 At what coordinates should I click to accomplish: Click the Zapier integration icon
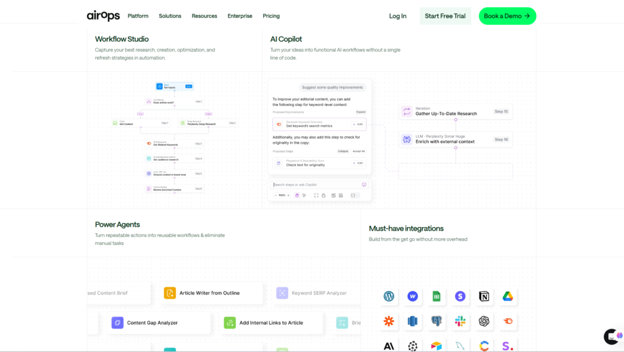(x=389, y=321)
